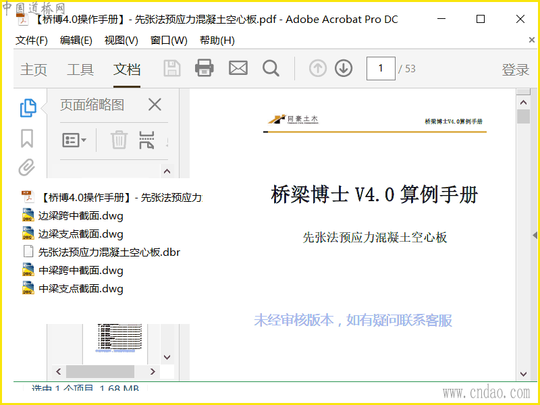Close the document with small x

[532, 40]
